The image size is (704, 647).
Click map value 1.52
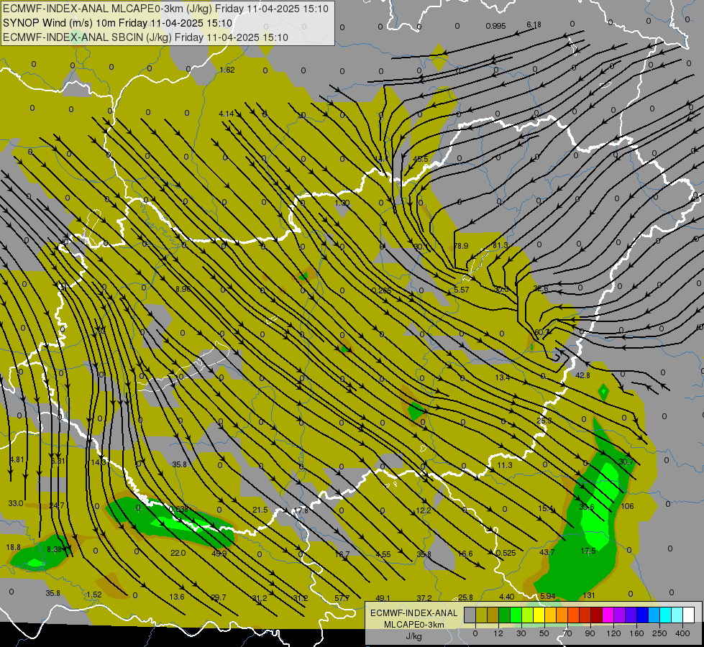(94, 595)
